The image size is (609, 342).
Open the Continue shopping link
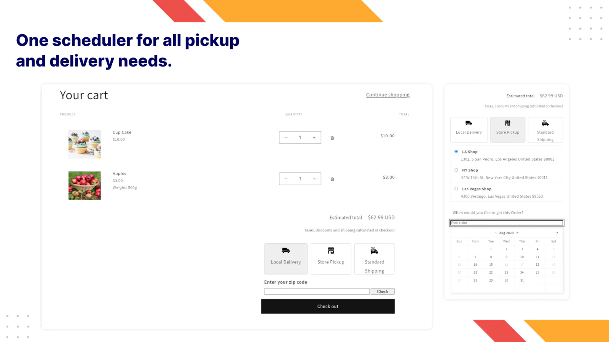click(387, 95)
